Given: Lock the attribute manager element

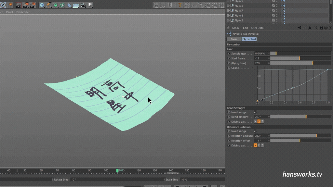Looking at the screenshot, I should [x=321, y=28].
